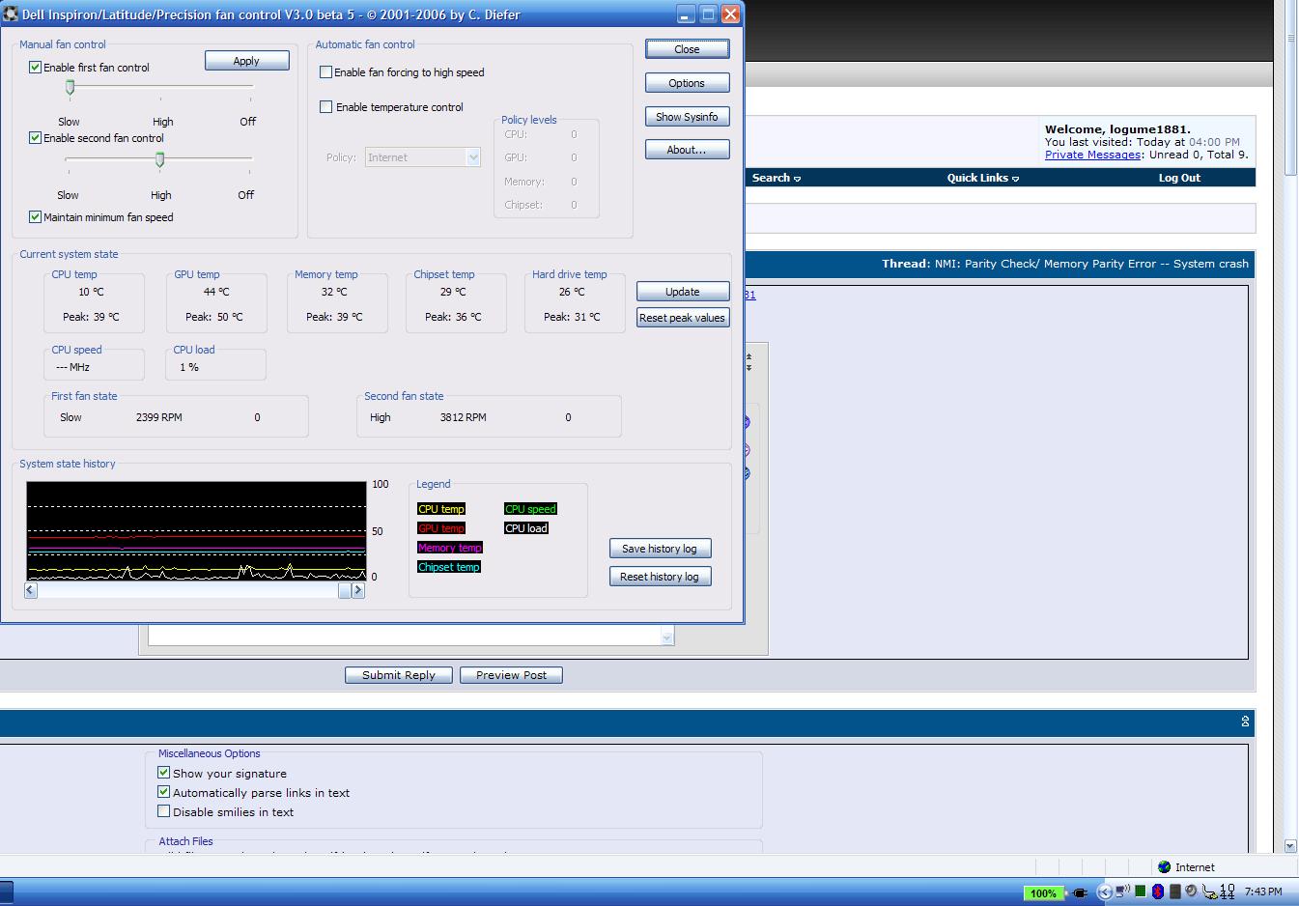The height and width of the screenshot is (906, 1299).
Task: Open the wireless network tray icon
Action: click(1123, 892)
